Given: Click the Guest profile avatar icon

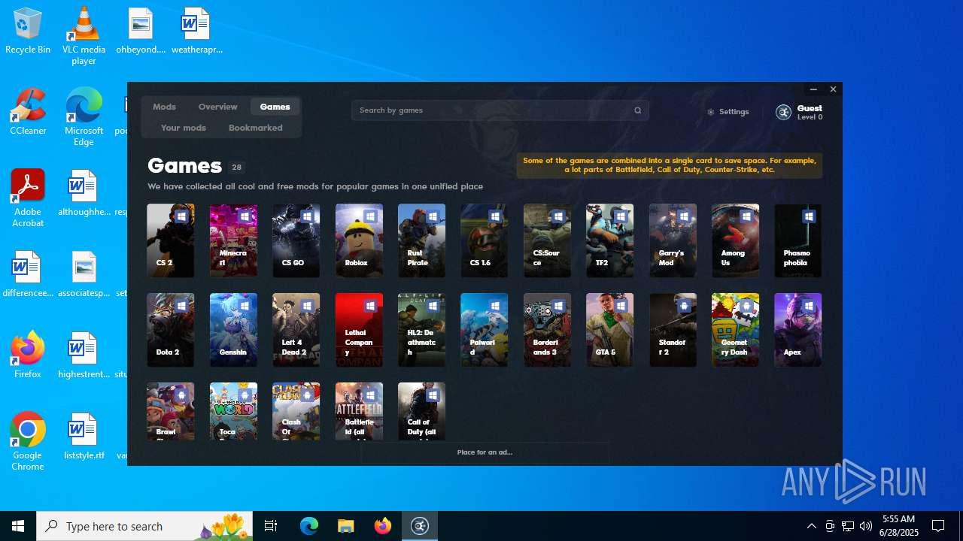Looking at the screenshot, I should click(783, 112).
